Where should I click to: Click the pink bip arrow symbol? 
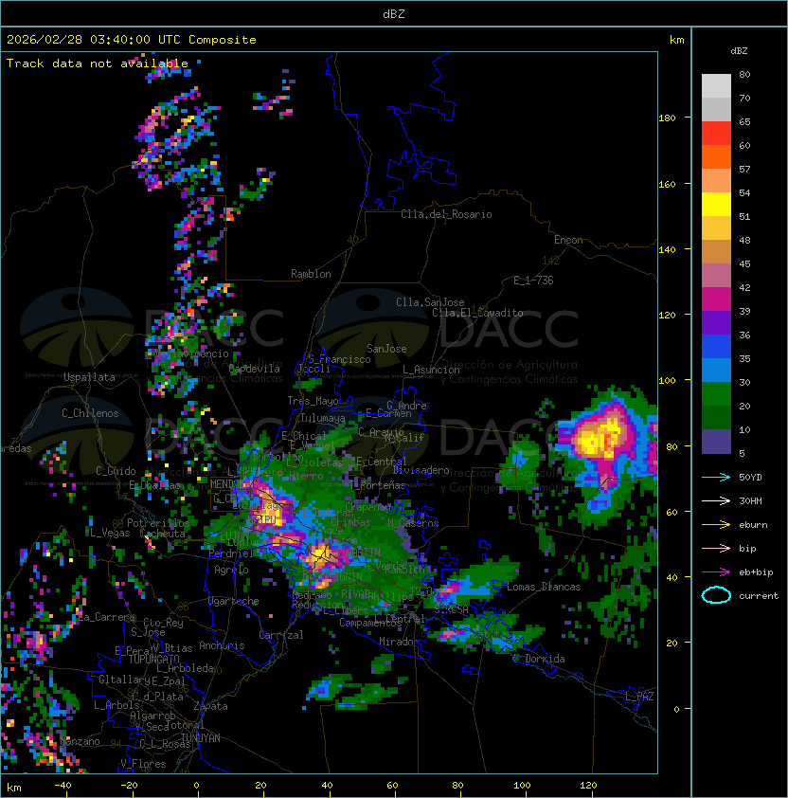[716, 548]
